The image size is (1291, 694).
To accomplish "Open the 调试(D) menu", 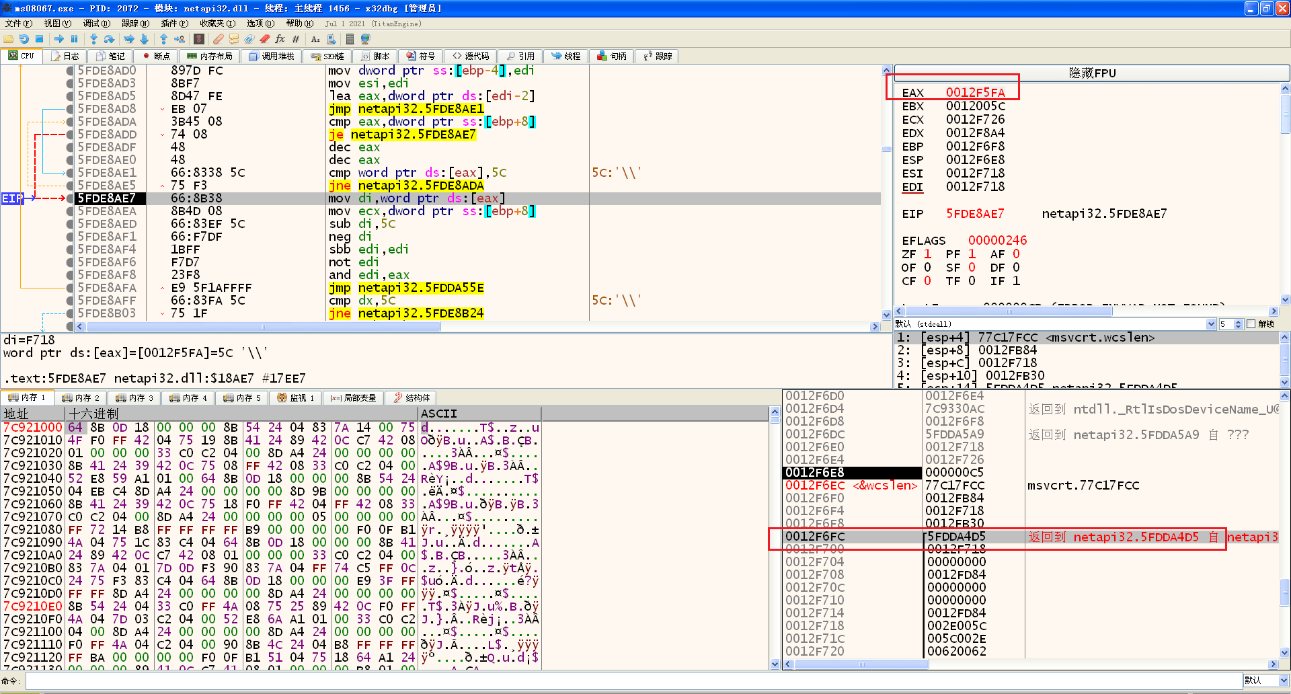I will 96,24.
